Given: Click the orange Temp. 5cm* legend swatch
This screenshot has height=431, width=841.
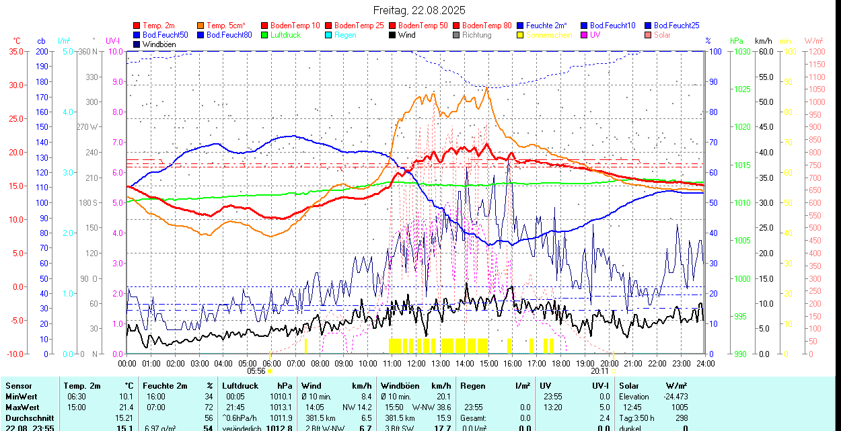Looking at the screenshot, I should tap(201, 26).
